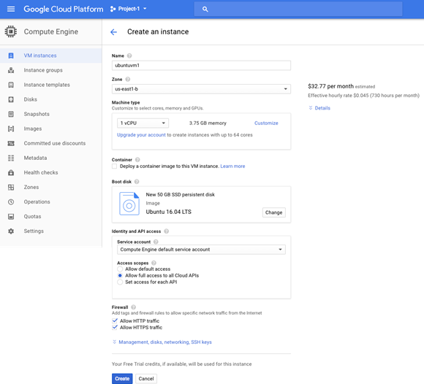The width and height of the screenshot is (424, 384).
Task: Click the help icon next to Service account
Action: 156,242
